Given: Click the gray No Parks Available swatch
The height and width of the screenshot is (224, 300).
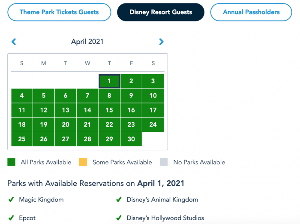Looking at the screenshot, I should tap(164, 162).
